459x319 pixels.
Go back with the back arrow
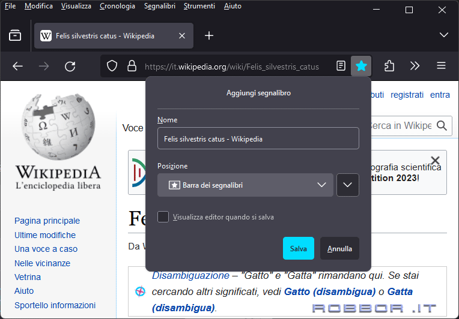[17, 67]
